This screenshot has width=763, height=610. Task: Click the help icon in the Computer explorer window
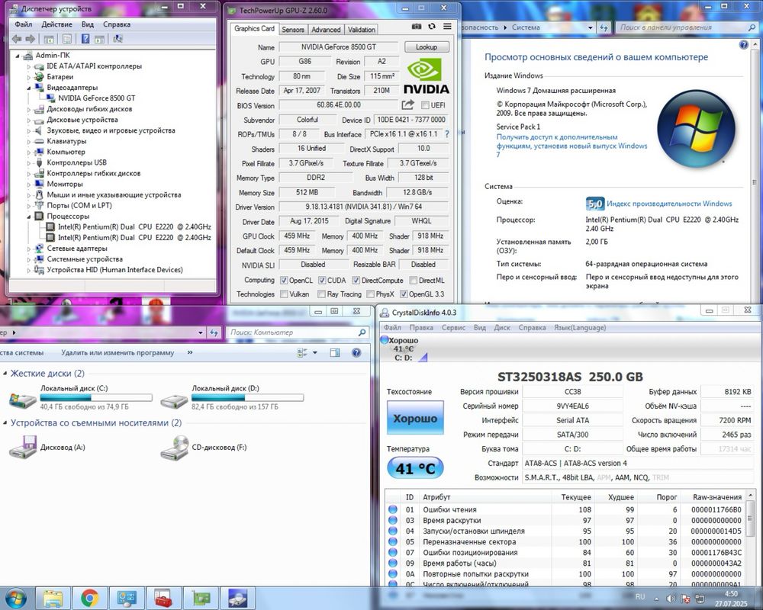click(x=356, y=353)
